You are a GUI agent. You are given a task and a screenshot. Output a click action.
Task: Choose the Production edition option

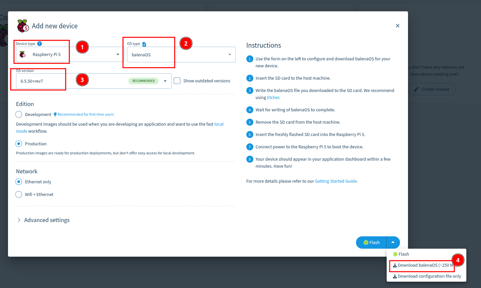[x=19, y=144]
